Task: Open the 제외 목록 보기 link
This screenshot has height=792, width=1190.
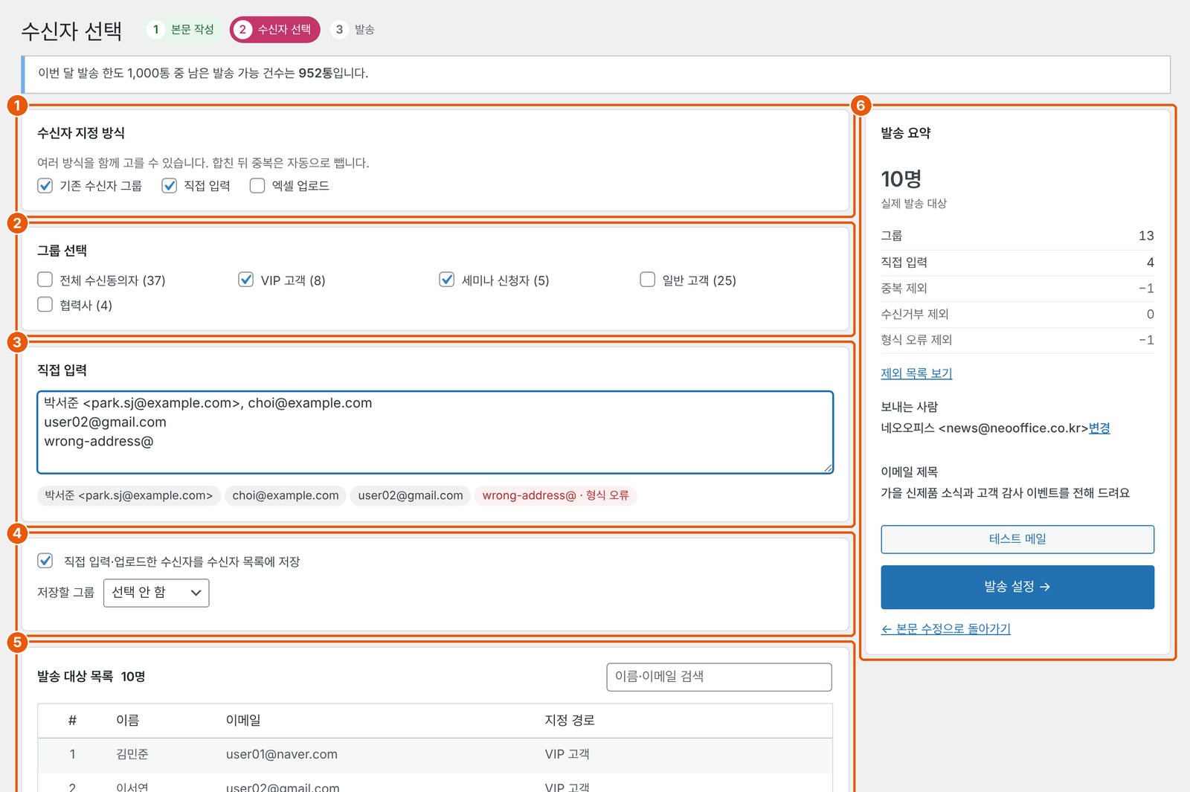Action: click(916, 373)
